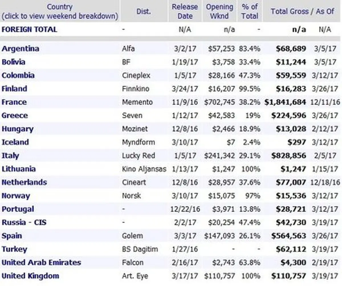Click the Country column header
The width and height of the screenshot is (342, 286).
[x=60, y=7]
